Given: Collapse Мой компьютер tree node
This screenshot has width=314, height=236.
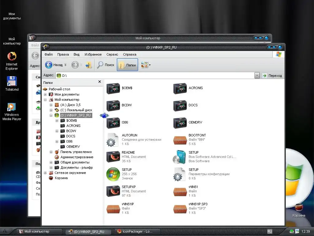Looking at the screenshot, I should 45,100.
